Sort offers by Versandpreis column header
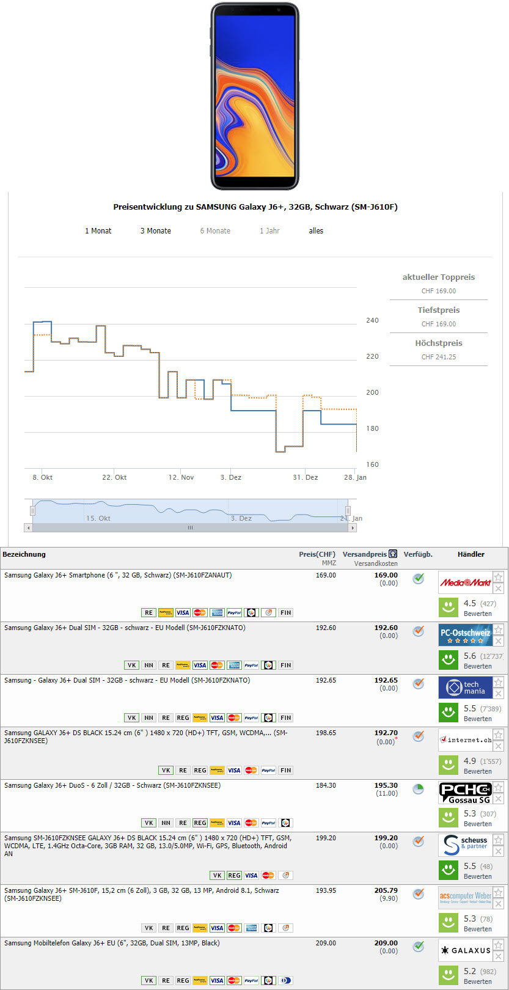 click(364, 554)
